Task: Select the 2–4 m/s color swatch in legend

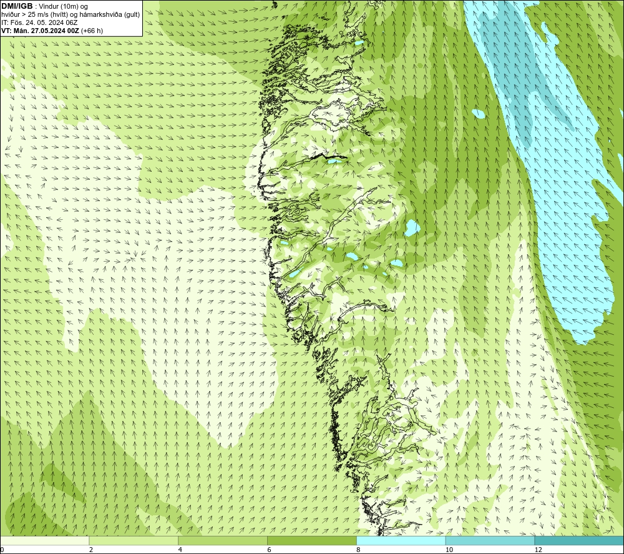Action: 134,540
